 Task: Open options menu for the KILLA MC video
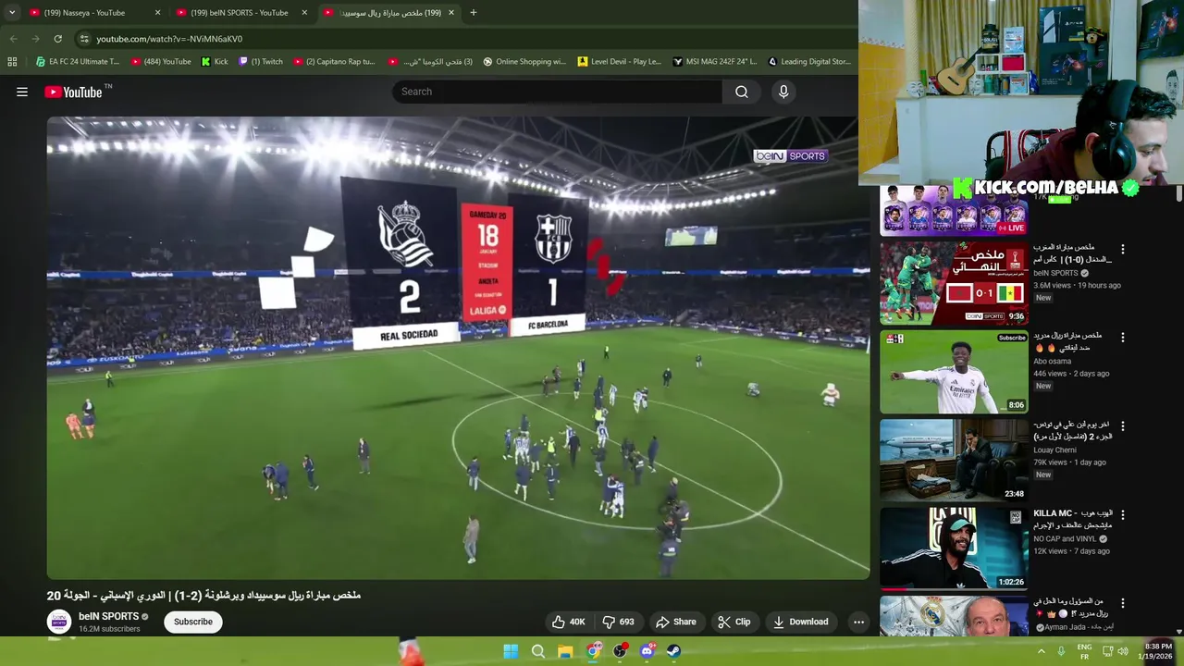[x=1123, y=514]
